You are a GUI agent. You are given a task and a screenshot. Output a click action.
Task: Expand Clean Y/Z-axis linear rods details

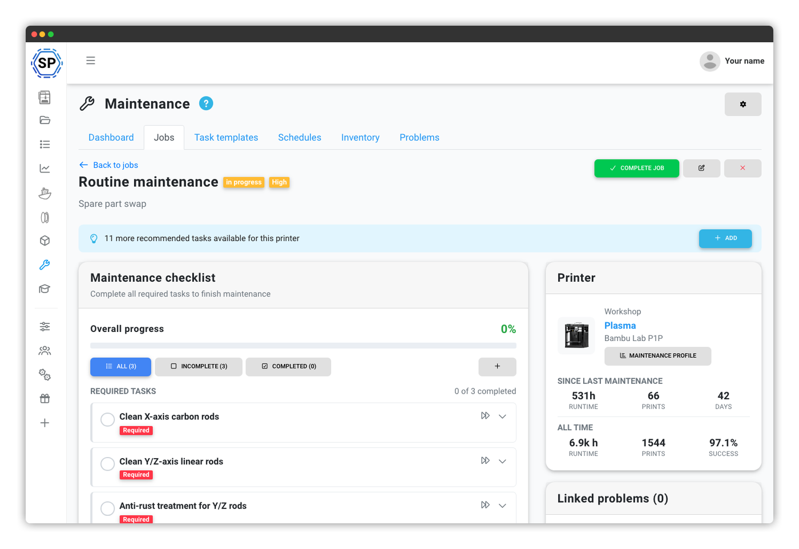502,461
